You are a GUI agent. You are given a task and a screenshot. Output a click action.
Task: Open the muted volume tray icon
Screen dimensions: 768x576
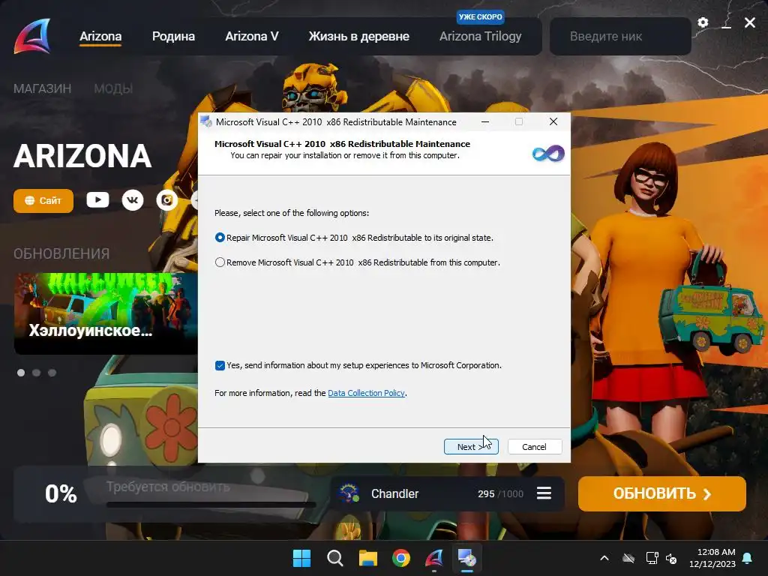(671, 558)
